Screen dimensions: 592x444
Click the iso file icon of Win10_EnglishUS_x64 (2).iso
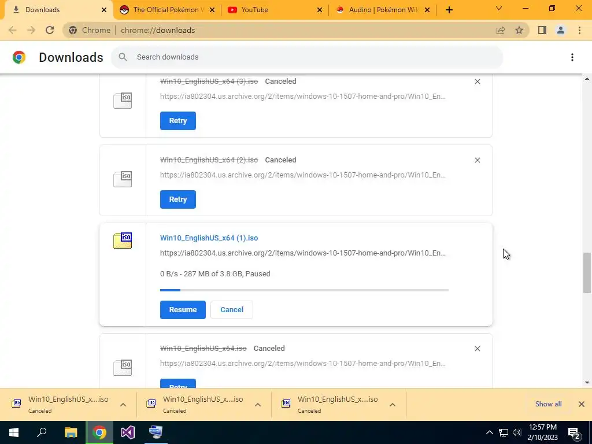pos(123,179)
